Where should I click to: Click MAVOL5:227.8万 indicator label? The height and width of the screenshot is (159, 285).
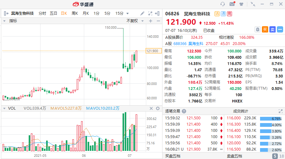(x=66, y=108)
